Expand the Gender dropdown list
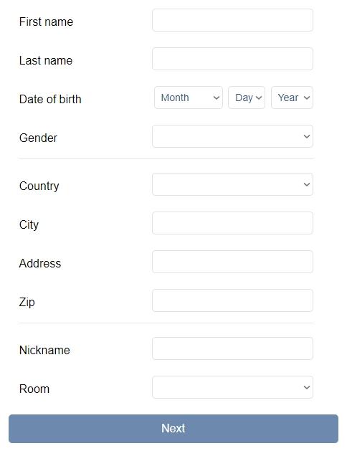This screenshot has width=347, height=451. [x=232, y=136]
